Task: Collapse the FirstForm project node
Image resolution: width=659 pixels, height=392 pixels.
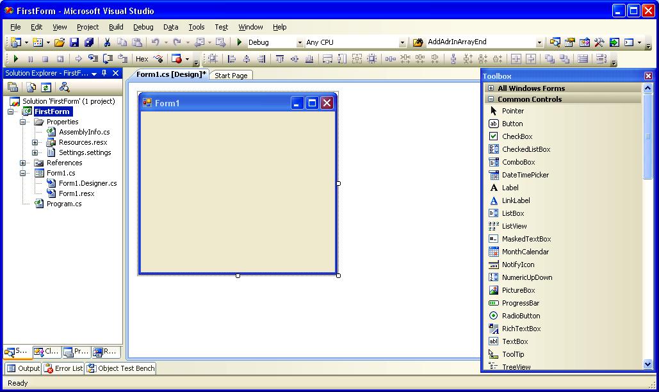Action: (x=10, y=111)
